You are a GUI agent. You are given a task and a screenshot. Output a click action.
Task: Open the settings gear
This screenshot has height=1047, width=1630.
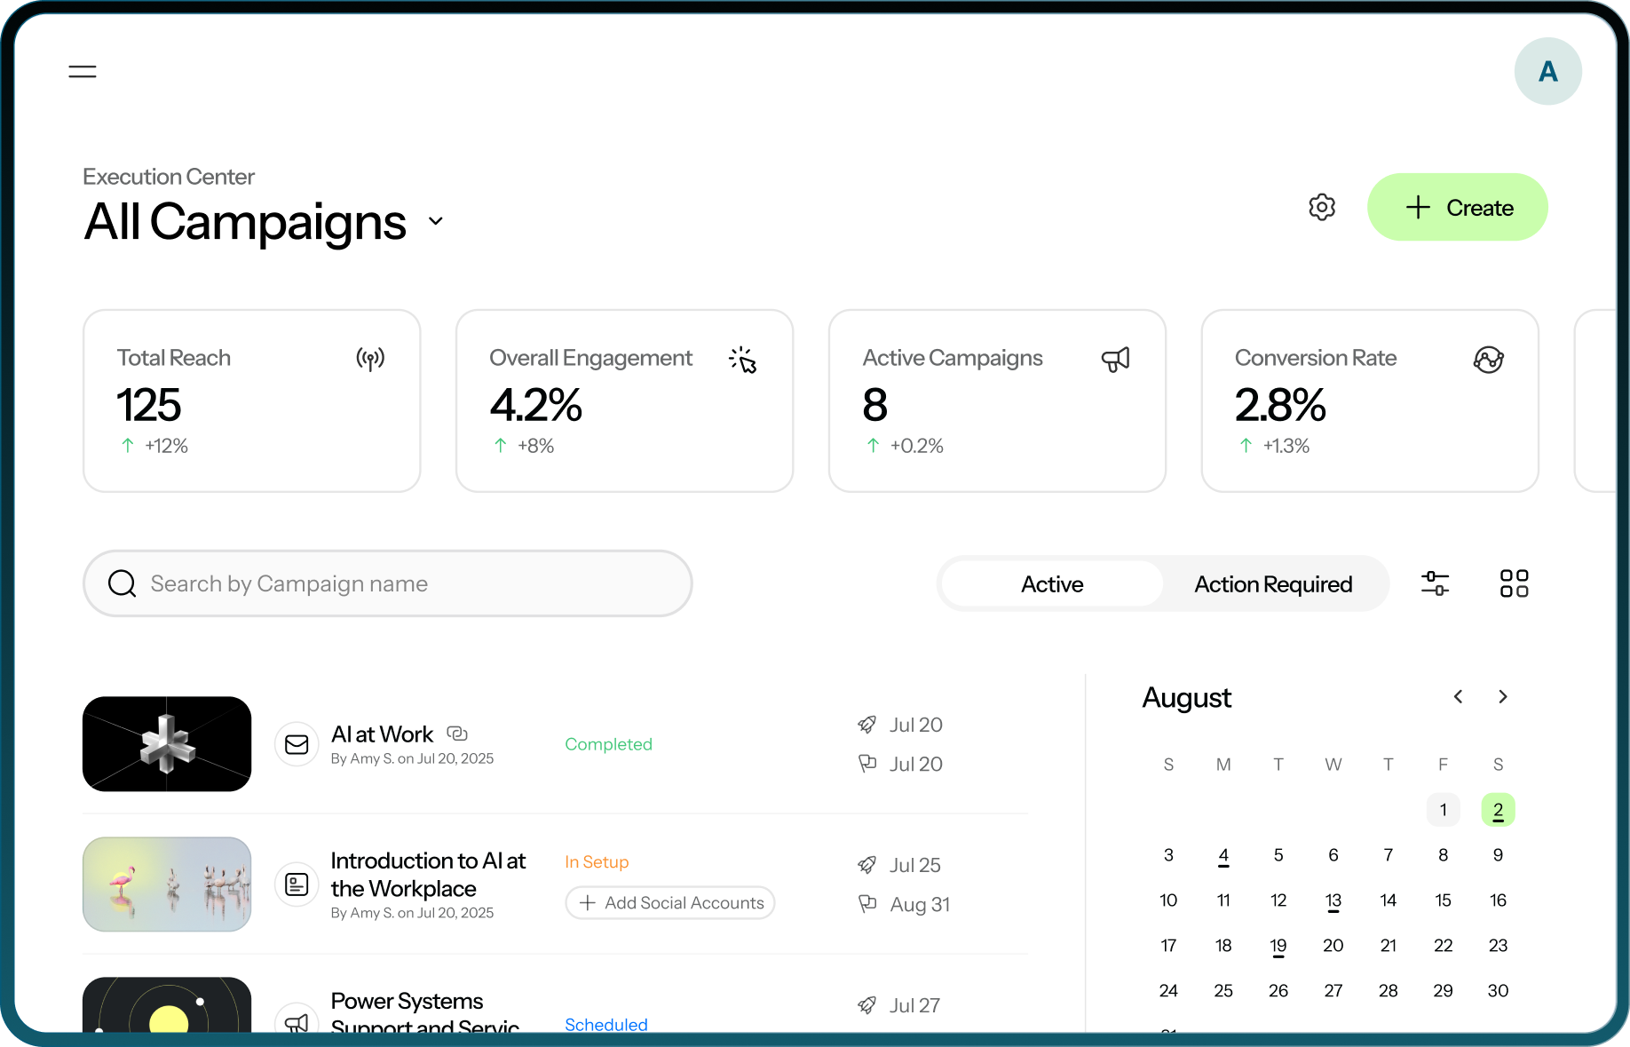pyautogui.click(x=1322, y=207)
